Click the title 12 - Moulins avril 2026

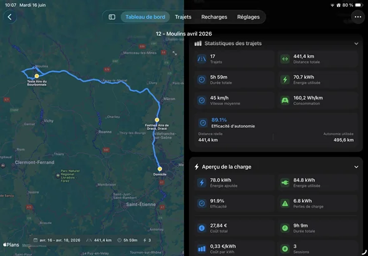pyautogui.click(x=184, y=34)
